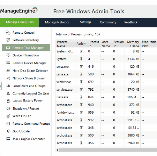This screenshot has height=156, width=157.
Task: Open the Feedback tab
Action: pyautogui.click(x=131, y=22)
